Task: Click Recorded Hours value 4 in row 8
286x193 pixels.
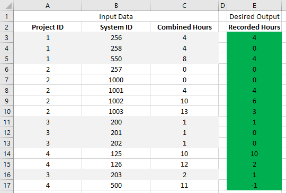Action: (254, 90)
